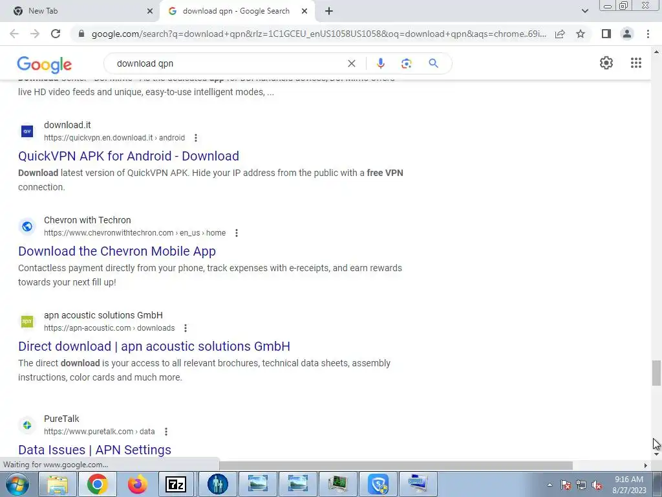662x497 pixels.
Task: Open 7-Zip from the taskbar
Action: click(176, 484)
